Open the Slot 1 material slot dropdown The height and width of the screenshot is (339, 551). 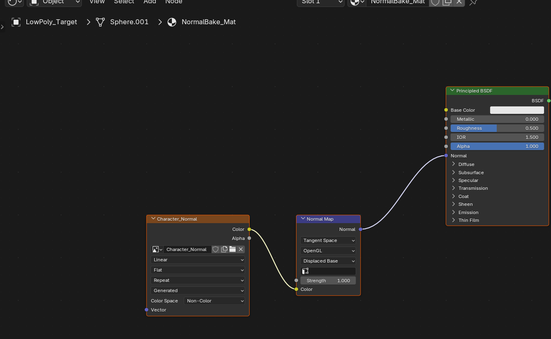coord(321,2)
